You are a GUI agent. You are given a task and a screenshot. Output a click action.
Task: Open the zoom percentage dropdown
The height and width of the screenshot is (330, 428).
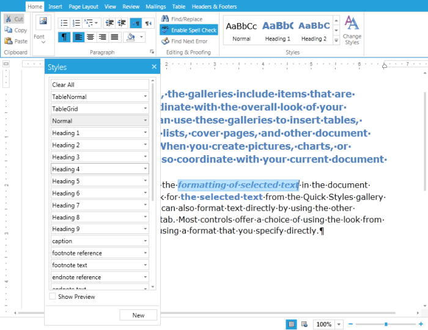click(x=339, y=324)
